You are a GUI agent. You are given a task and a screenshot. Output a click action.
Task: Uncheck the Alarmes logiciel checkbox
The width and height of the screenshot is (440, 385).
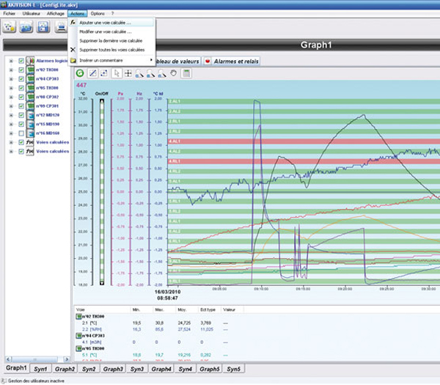pos(21,61)
